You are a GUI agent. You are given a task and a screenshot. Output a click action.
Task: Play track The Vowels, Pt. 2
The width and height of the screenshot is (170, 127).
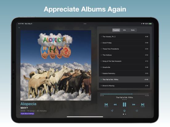click(124, 37)
